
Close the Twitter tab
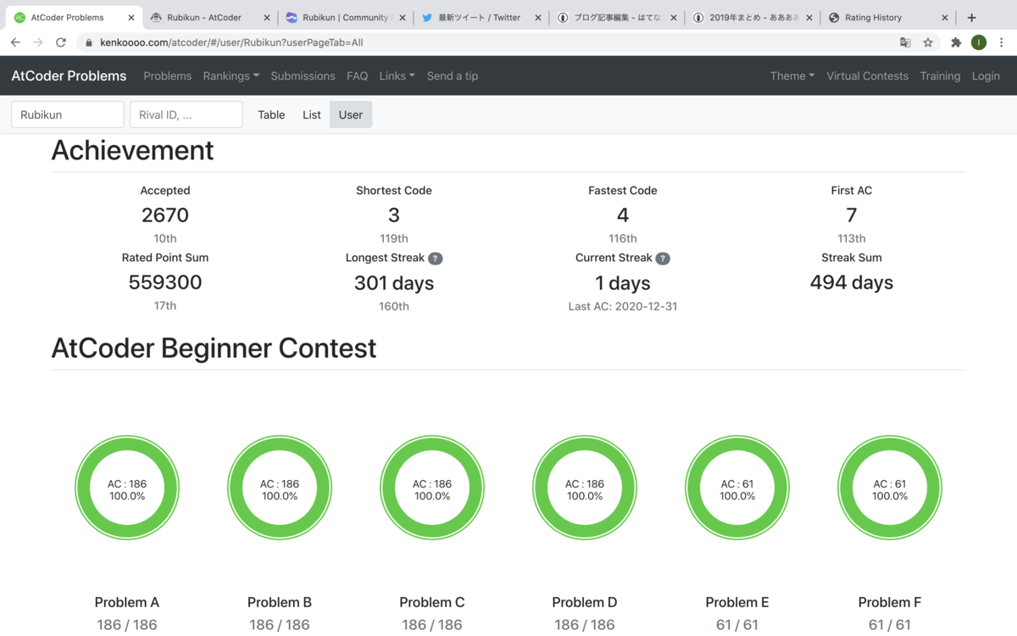tap(537, 17)
